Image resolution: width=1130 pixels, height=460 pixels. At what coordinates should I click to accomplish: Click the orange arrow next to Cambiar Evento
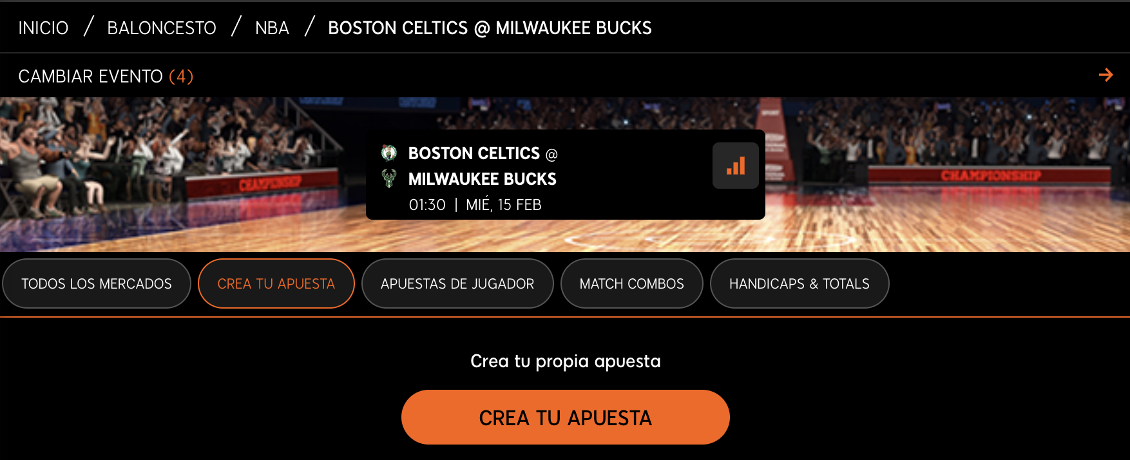coord(1106,75)
